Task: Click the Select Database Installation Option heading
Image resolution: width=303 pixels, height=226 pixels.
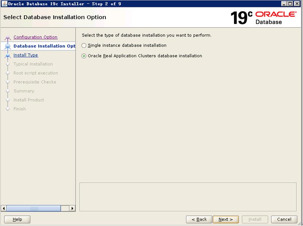Action: click(55, 17)
